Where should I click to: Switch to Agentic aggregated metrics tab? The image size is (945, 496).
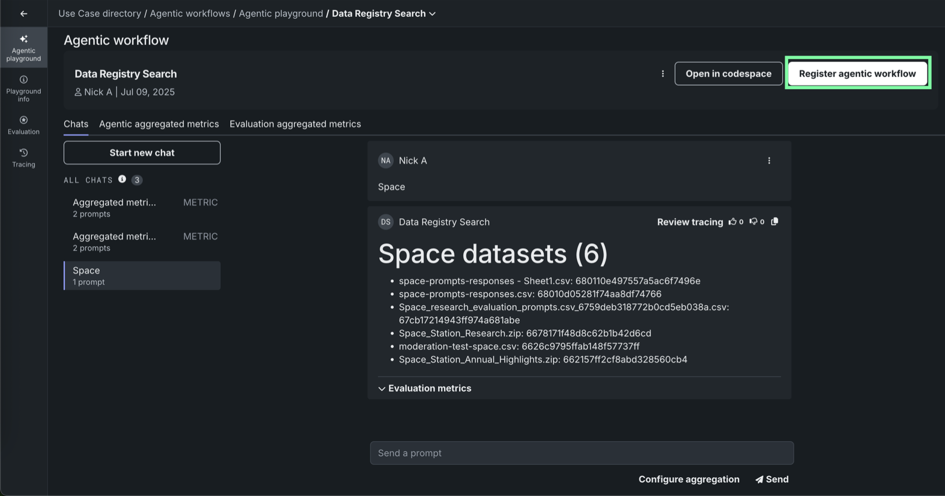(x=159, y=124)
